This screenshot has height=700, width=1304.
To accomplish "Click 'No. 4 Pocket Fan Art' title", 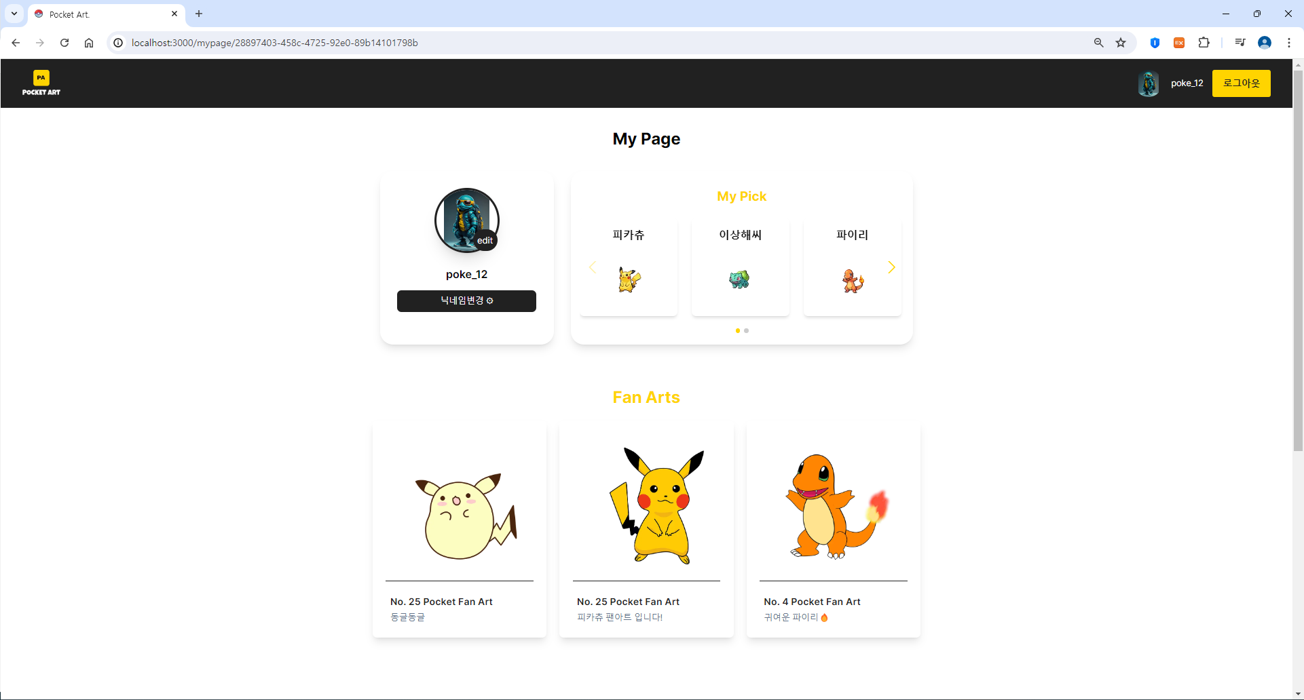I will (x=812, y=602).
